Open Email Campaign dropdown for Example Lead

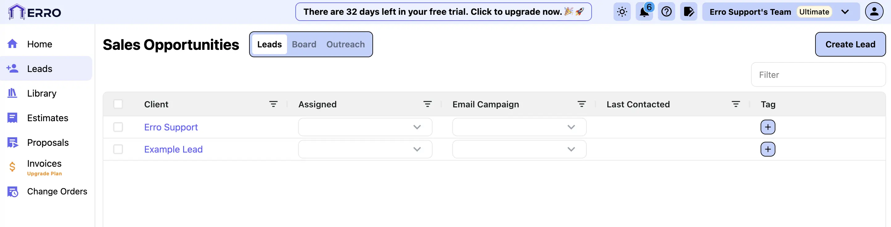click(519, 149)
